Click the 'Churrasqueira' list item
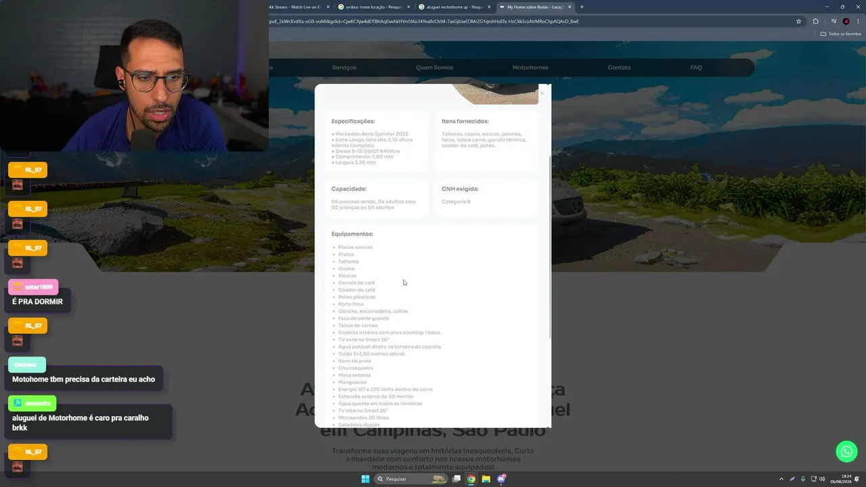Screen dimensions: 866x487 point(355,368)
